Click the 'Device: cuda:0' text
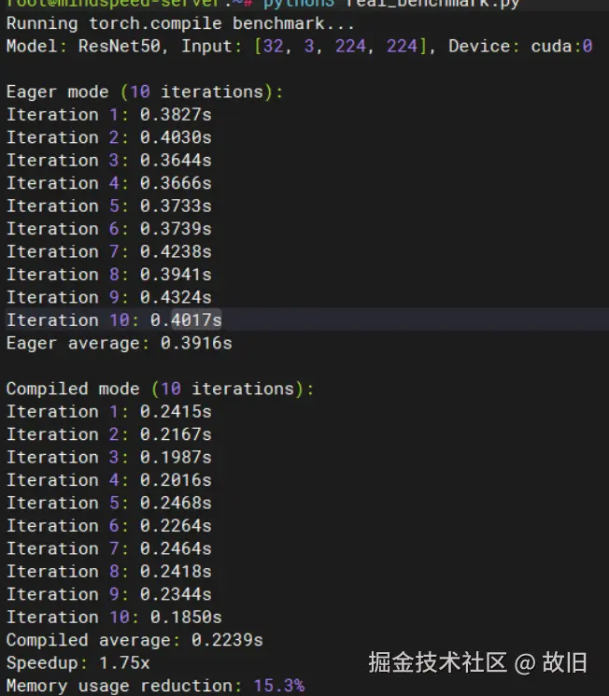This screenshot has width=609, height=696. [x=520, y=46]
